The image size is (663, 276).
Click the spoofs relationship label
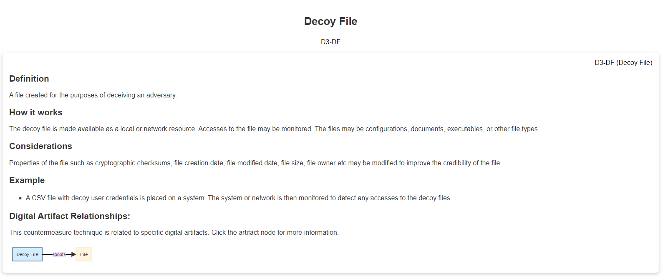tap(59, 254)
